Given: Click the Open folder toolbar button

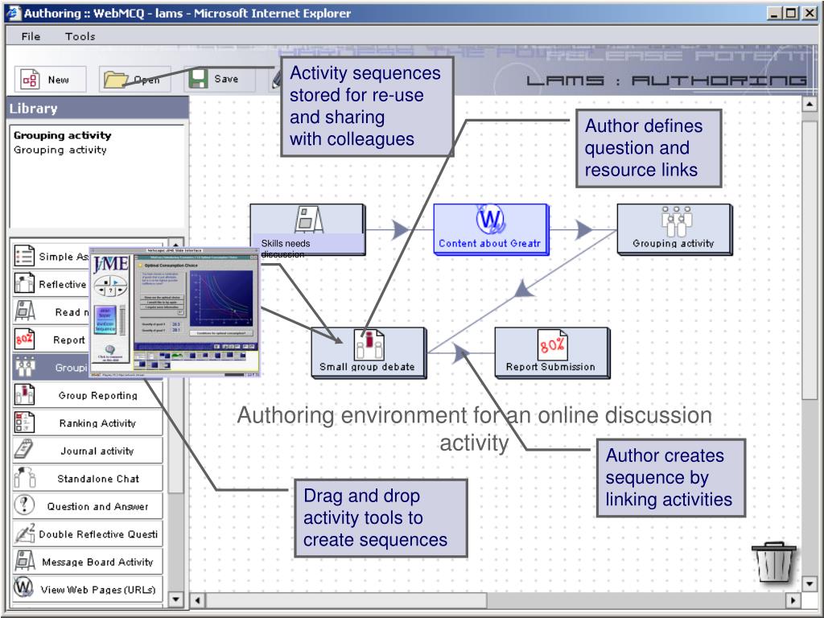Looking at the screenshot, I should [x=135, y=80].
